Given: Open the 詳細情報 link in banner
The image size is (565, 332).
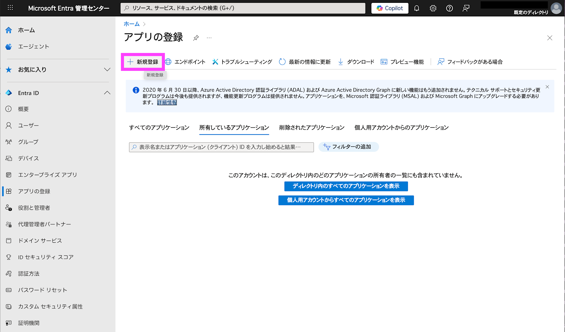Looking at the screenshot, I should 167,102.
